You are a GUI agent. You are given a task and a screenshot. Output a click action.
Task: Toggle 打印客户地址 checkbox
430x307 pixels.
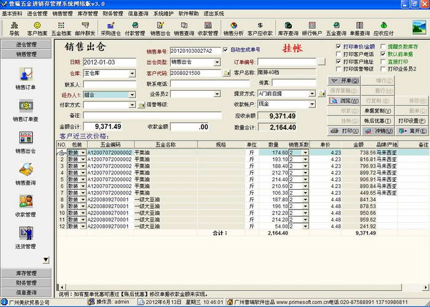[x=338, y=61]
